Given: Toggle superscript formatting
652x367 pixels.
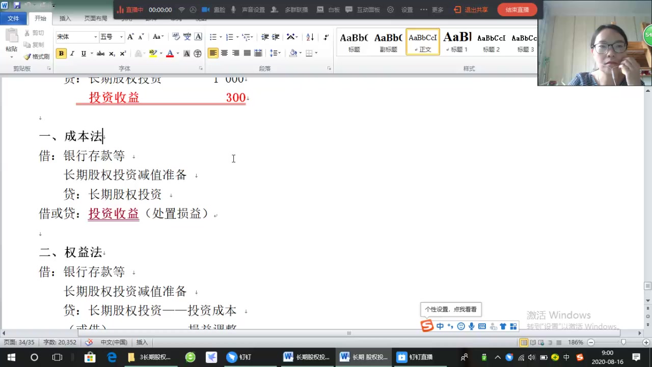Looking at the screenshot, I should coord(123,54).
